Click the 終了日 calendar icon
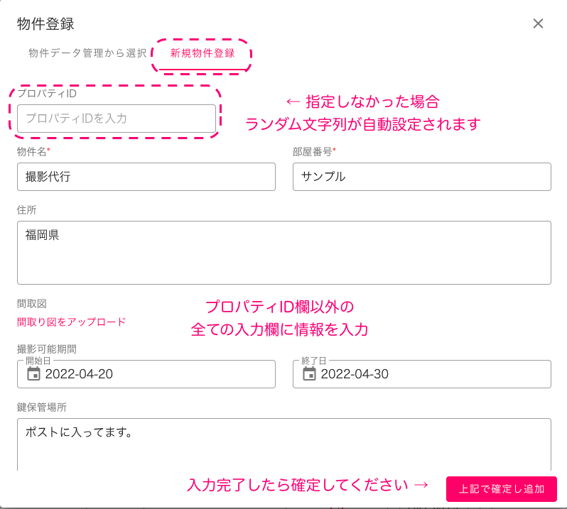567x509 pixels. pos(309,374)
